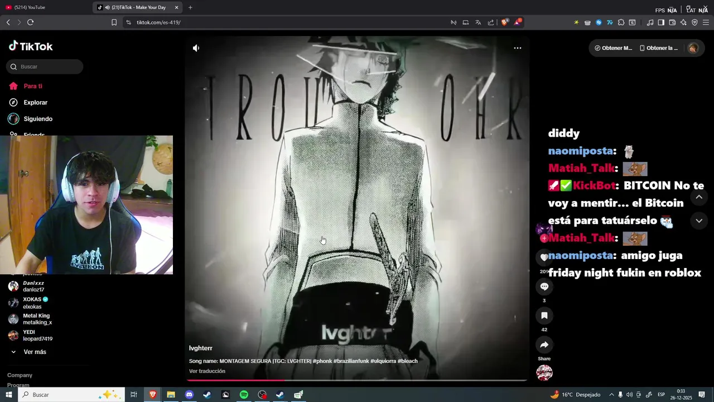714x402 pixels.
Task: Click the Windows taskbar Buscar search box
Action: pyautogui.click(x=71, y=395)
